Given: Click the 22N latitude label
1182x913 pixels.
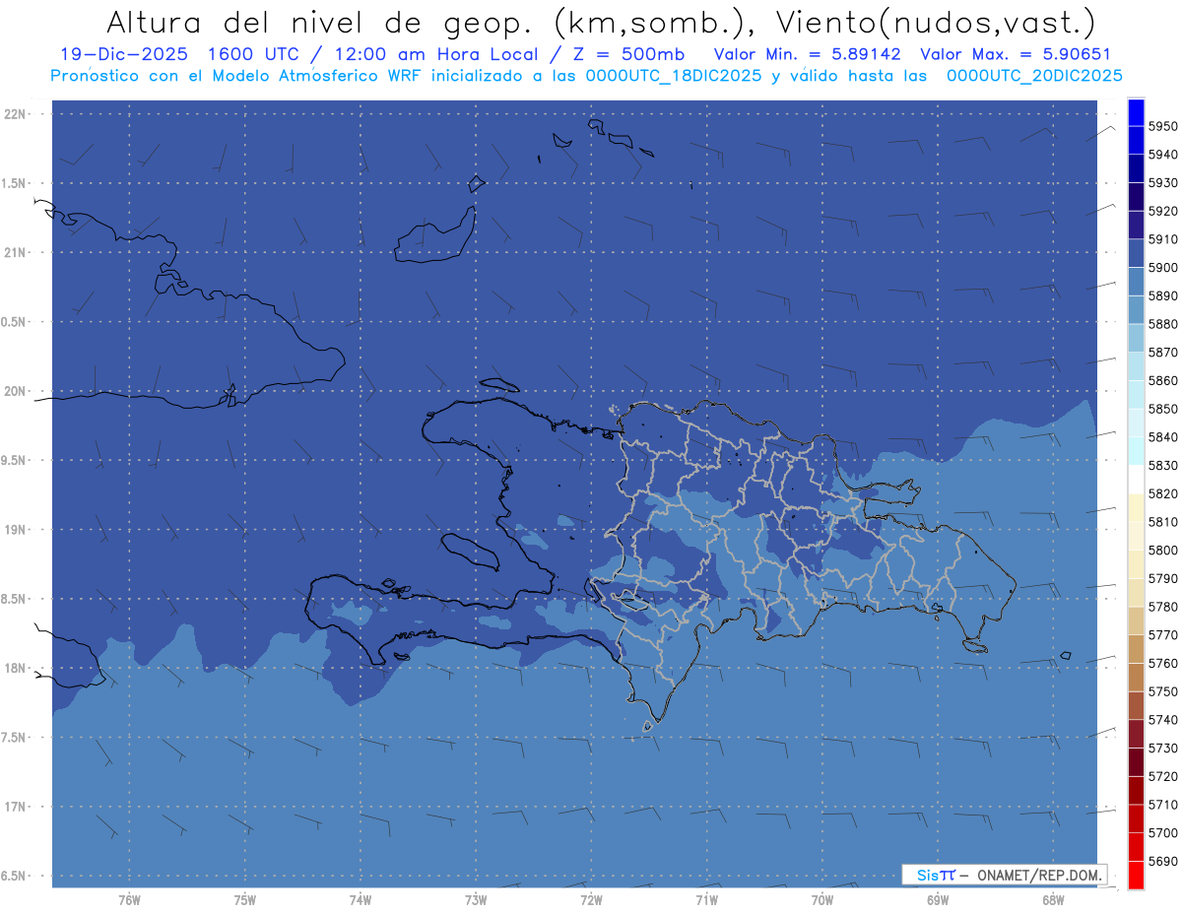Looking at the screenshot, I should coord(15,113).
